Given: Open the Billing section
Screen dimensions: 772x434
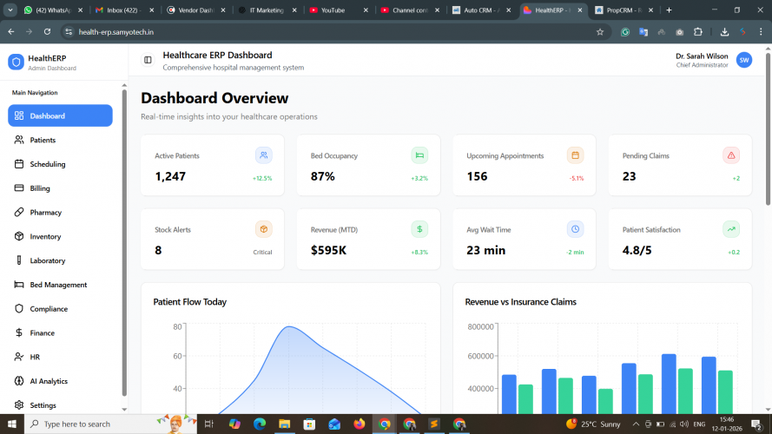Looking at the screenshot, I should (x=60, y=188).
